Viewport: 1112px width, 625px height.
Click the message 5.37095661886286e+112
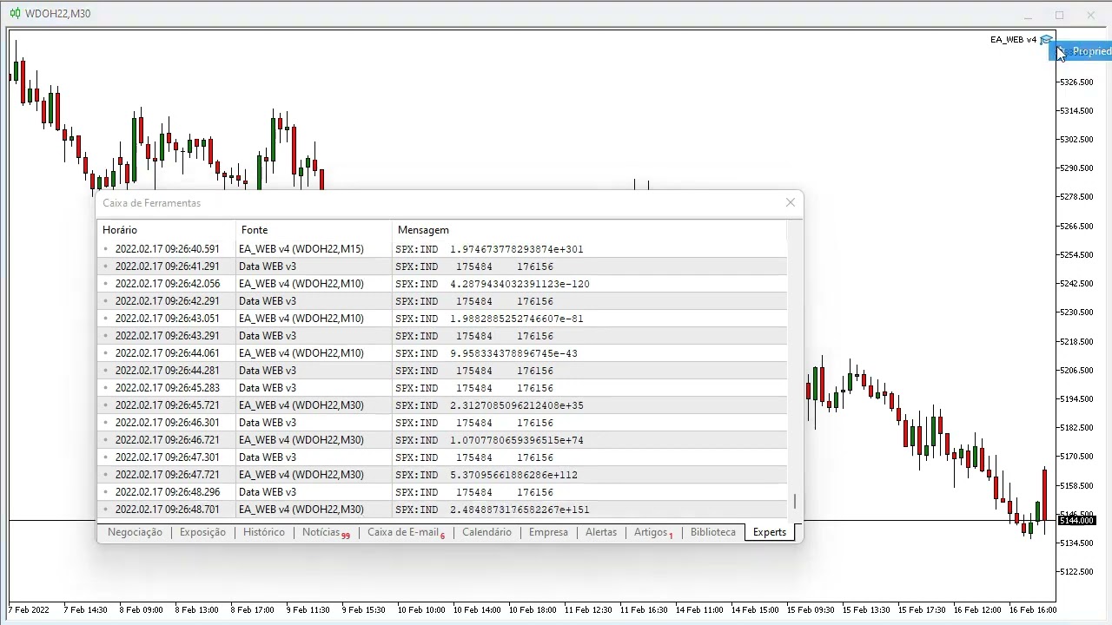(513, 475)
